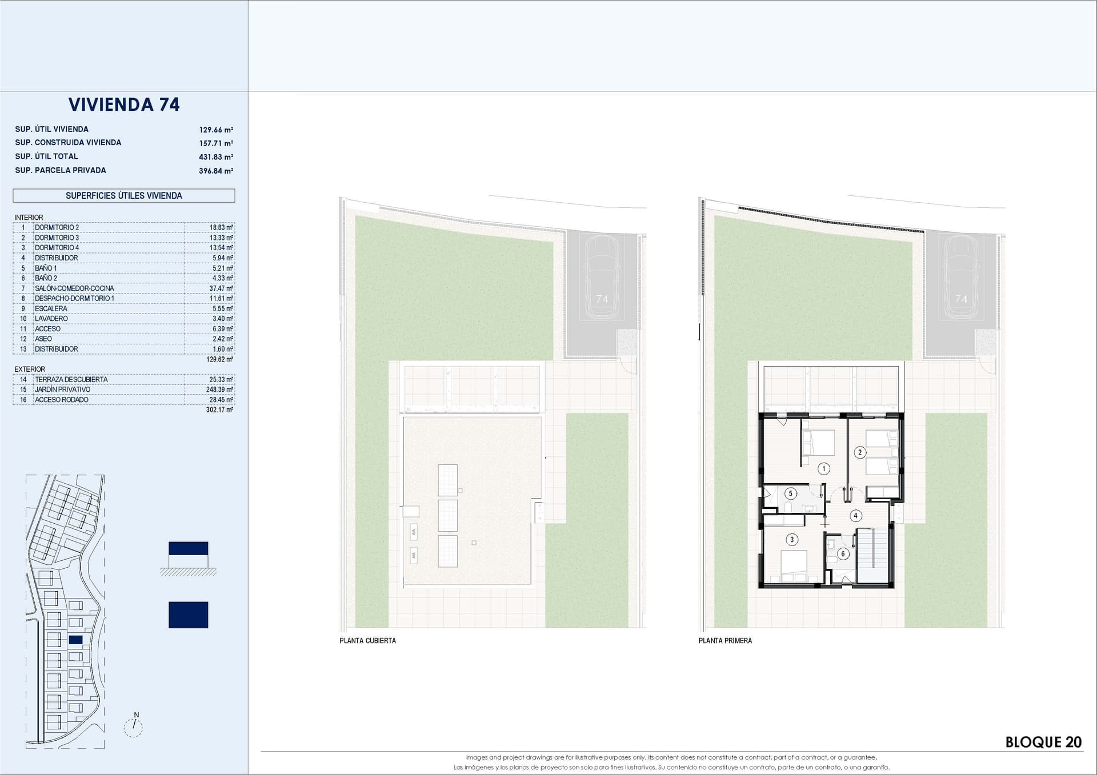Click the Planta Cubierta label

click(367, 641)
